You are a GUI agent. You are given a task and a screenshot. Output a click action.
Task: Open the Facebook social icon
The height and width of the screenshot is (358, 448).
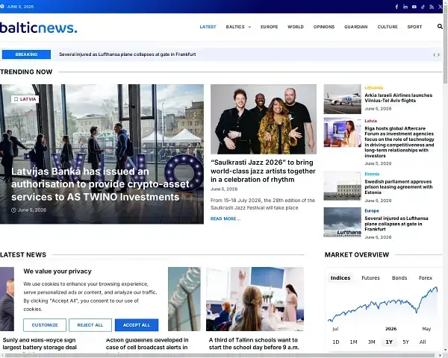tap(396, 7)
